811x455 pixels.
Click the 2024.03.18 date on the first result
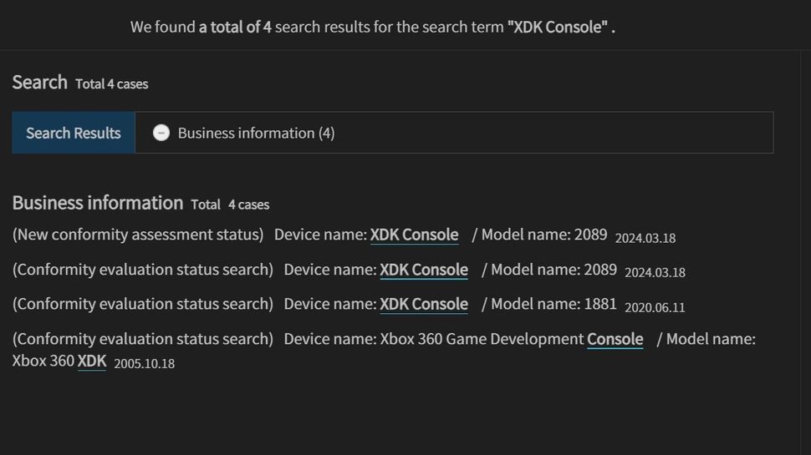tap(645, 238)
